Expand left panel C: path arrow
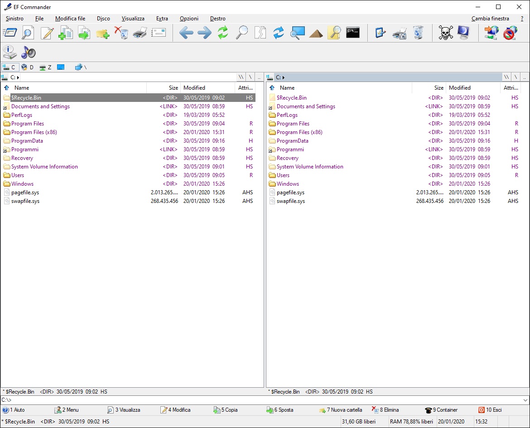The width and height of the screenshot is (530, 428). click(x=18, y=77)
